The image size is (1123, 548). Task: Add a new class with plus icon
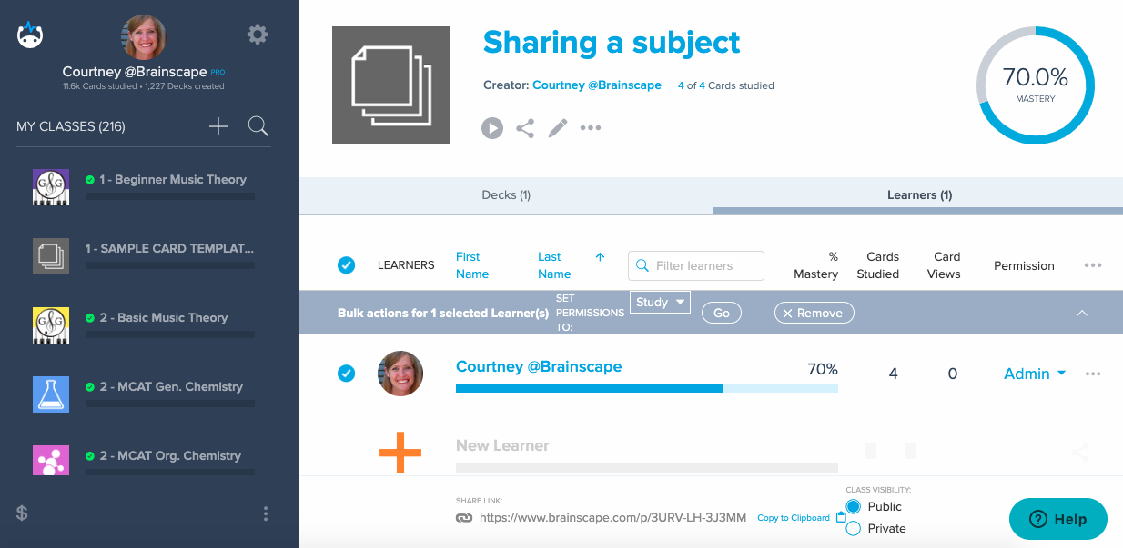point(218,126)
